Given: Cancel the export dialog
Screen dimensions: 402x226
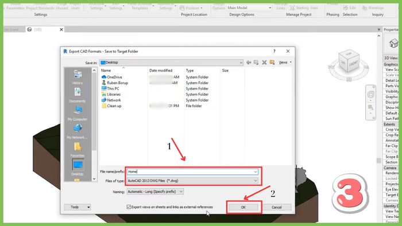Looking at the screenshot, I should point(277,207).
